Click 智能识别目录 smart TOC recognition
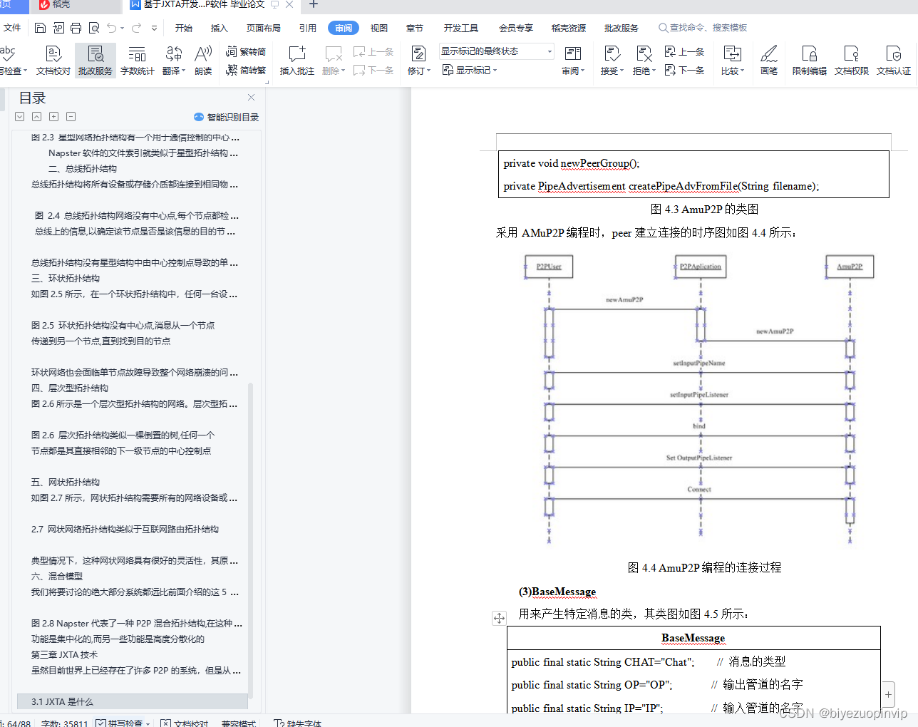Viewport: 918px width, 727px height. 226,117
